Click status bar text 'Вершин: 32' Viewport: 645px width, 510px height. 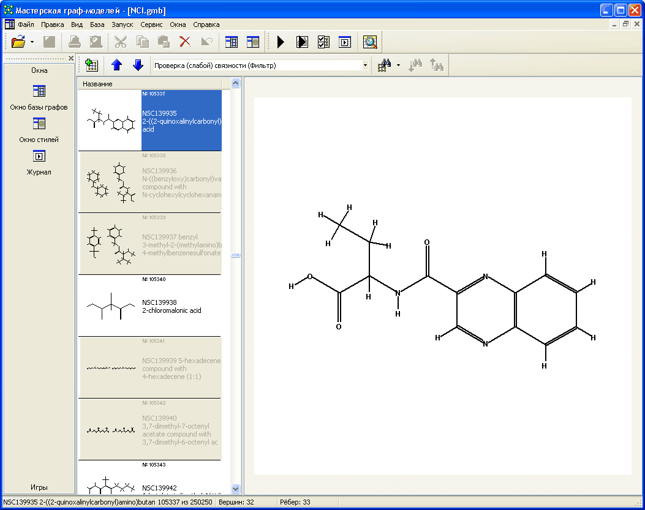point(236,502)
